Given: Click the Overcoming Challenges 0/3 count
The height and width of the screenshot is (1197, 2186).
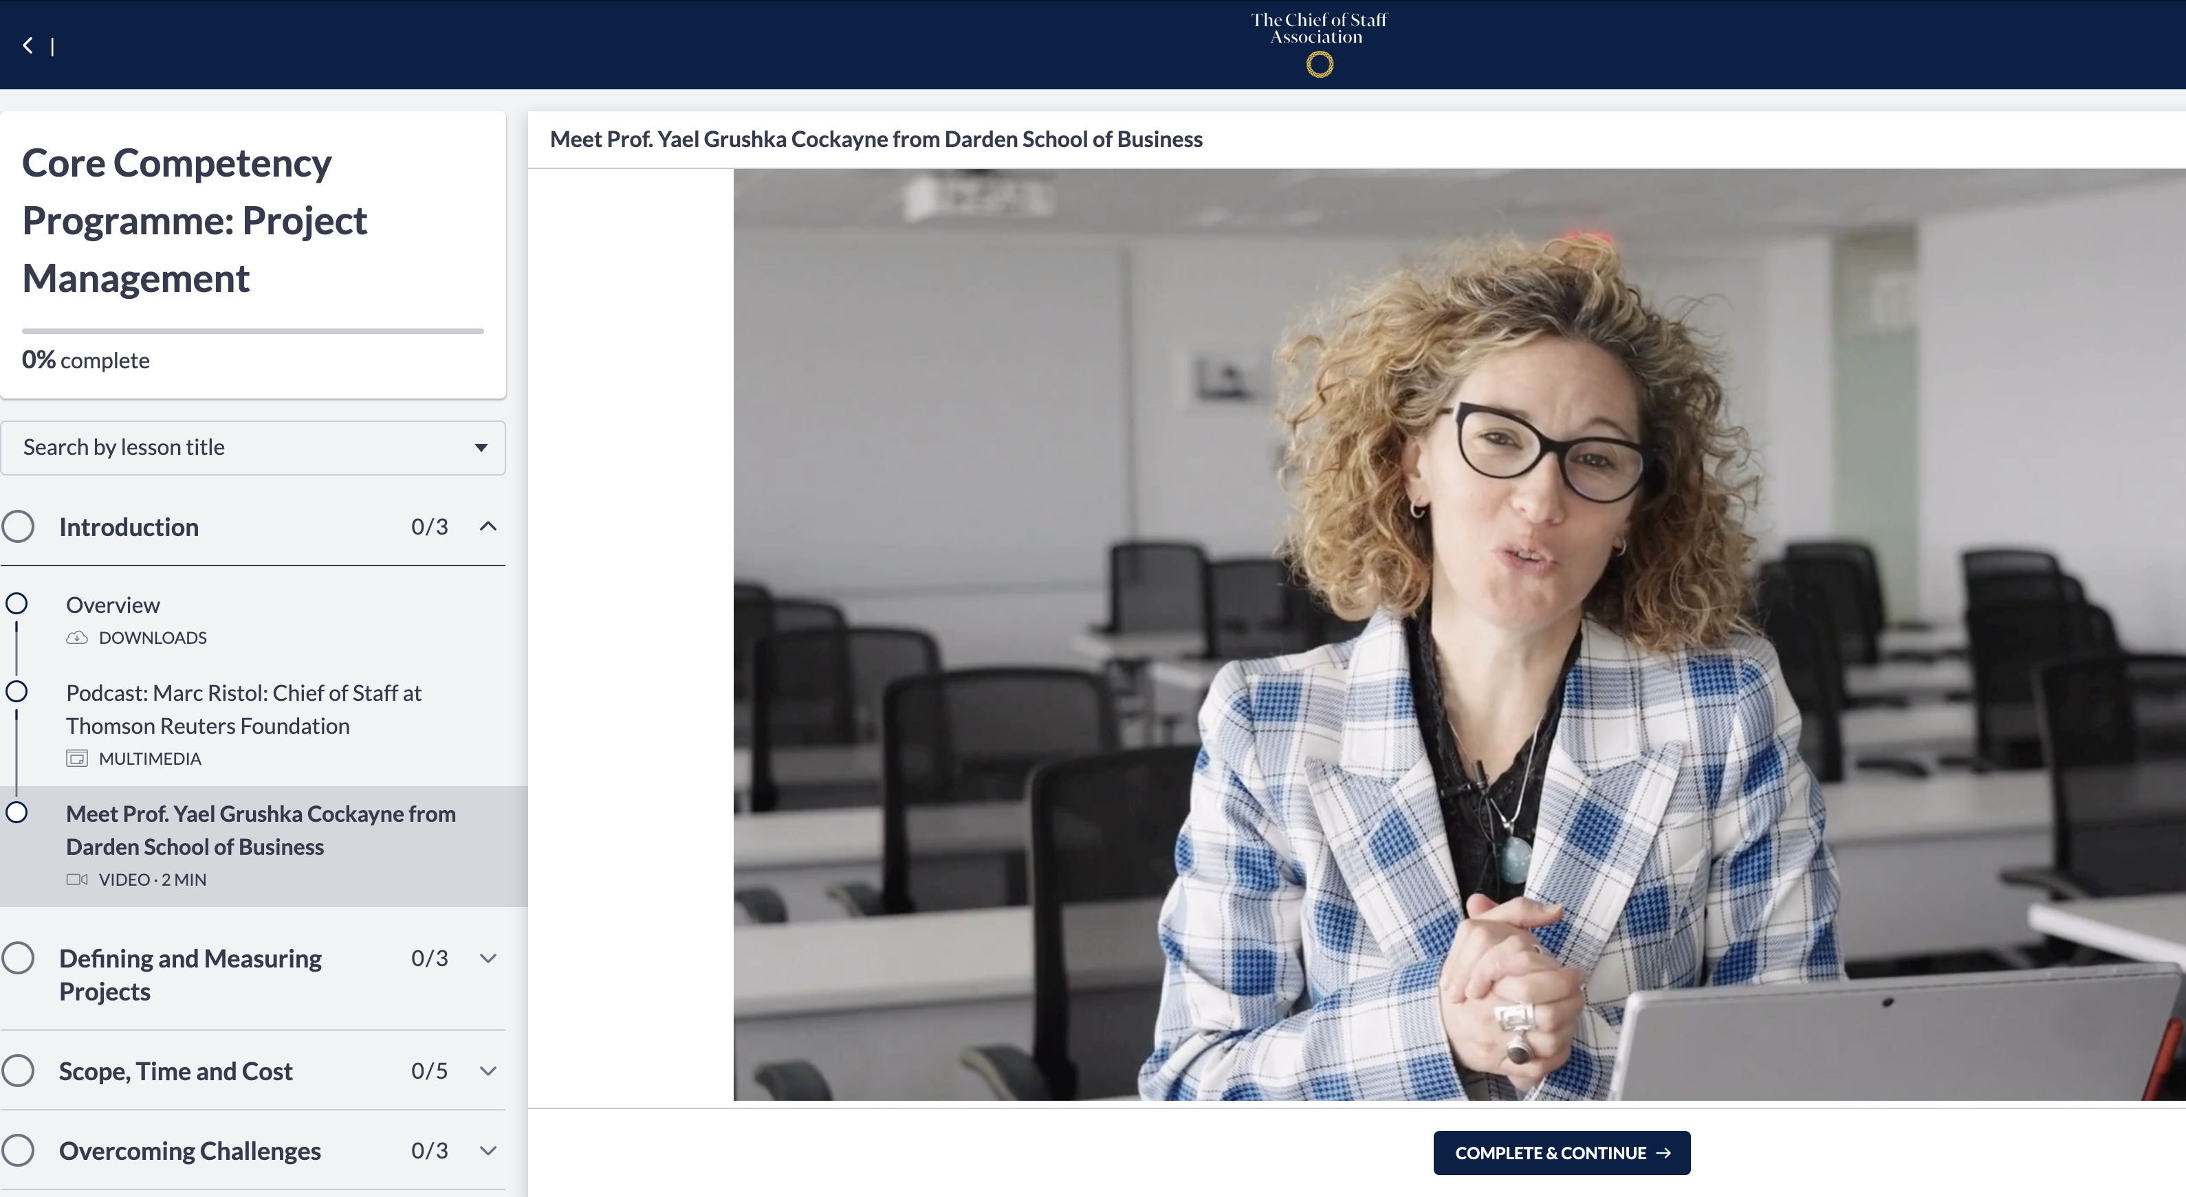Looking at the screenshot, I should point(429,1150).
